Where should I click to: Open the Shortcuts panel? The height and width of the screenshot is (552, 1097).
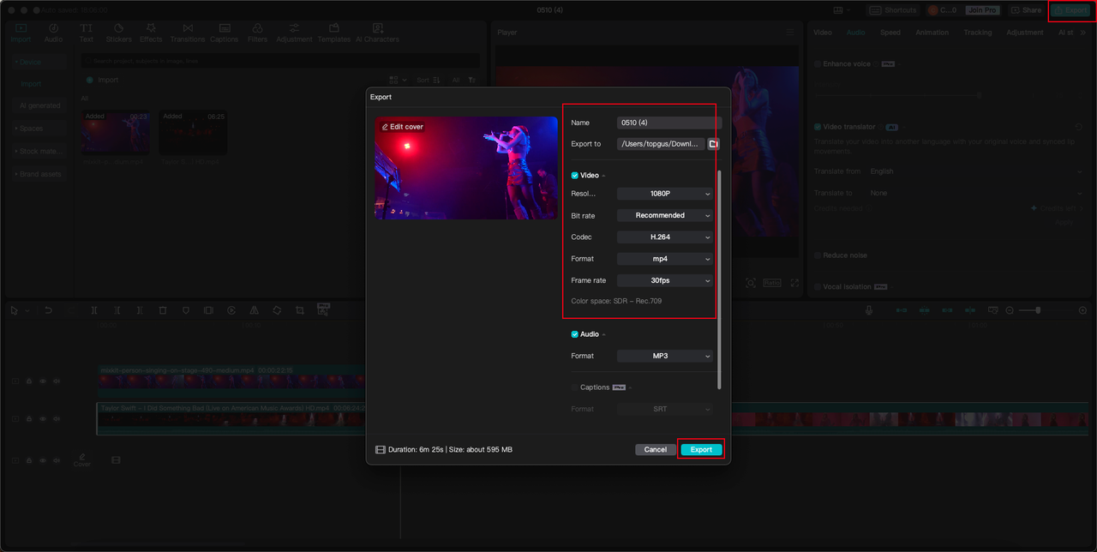893,10
